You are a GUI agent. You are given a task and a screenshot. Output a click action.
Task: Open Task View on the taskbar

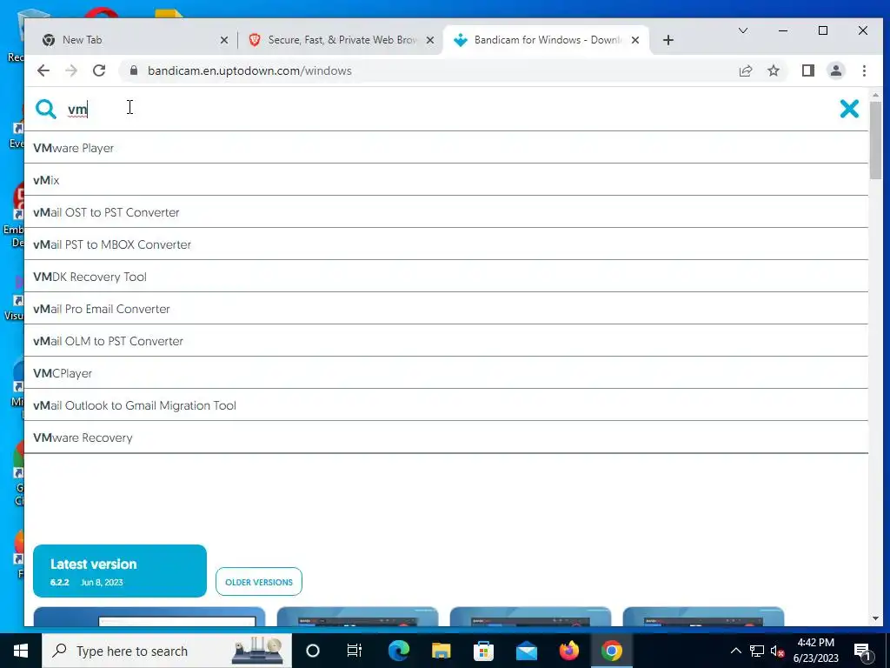(x=355, y=651)
